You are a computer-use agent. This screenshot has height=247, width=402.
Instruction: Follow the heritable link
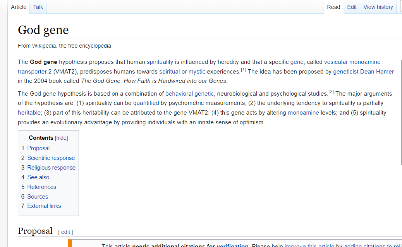tap(29, 113)
